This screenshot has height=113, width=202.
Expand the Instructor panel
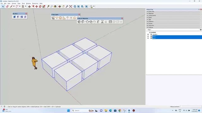tap(147, 25)
